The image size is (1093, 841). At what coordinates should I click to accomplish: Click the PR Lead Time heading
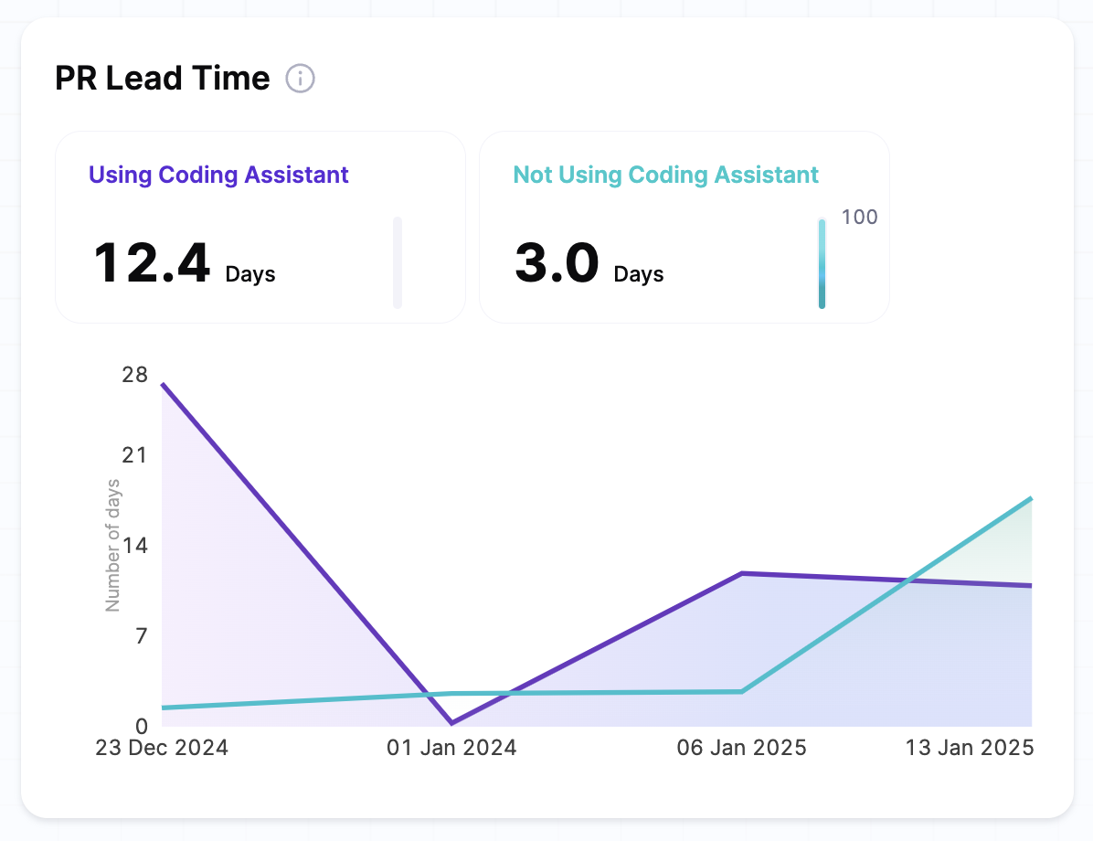point(163,80)
